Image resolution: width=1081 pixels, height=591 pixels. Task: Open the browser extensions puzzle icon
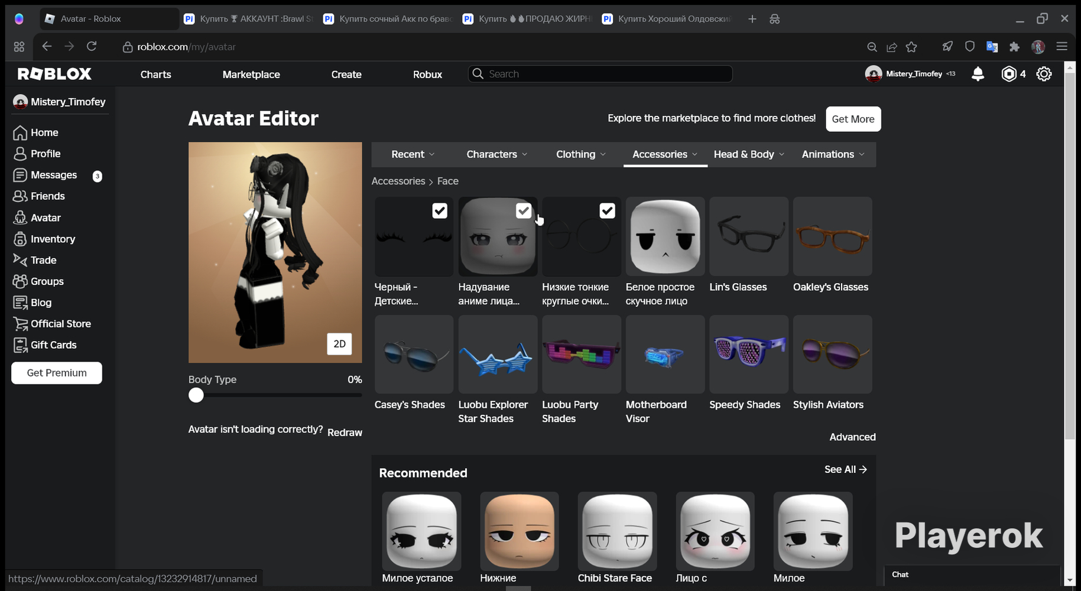pos(1015,47)
